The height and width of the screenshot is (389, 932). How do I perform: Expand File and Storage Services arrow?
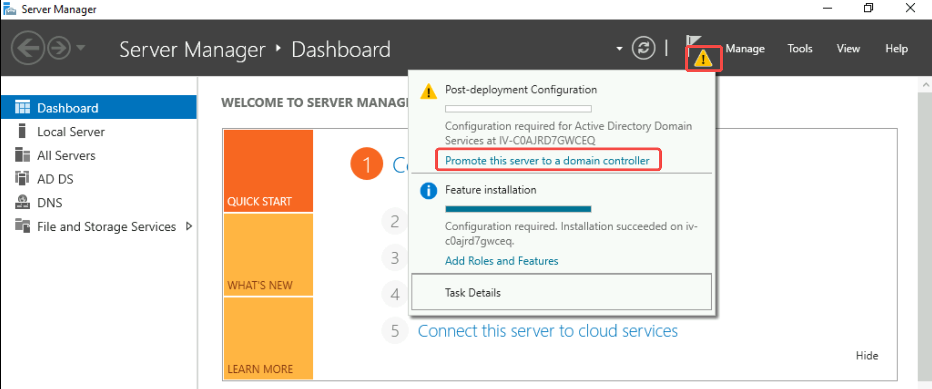coord(189,226)
